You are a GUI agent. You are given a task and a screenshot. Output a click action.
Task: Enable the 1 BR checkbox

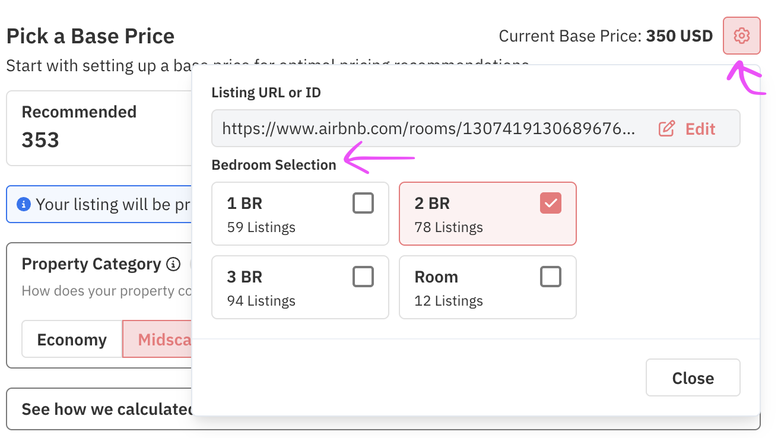coord(363,204)
